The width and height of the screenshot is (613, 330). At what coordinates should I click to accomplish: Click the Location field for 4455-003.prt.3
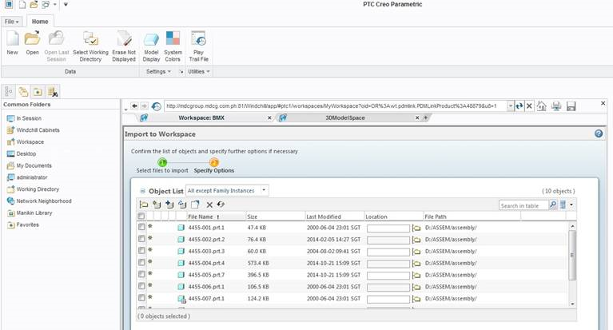pyautogui.click(x=388, y=252)
